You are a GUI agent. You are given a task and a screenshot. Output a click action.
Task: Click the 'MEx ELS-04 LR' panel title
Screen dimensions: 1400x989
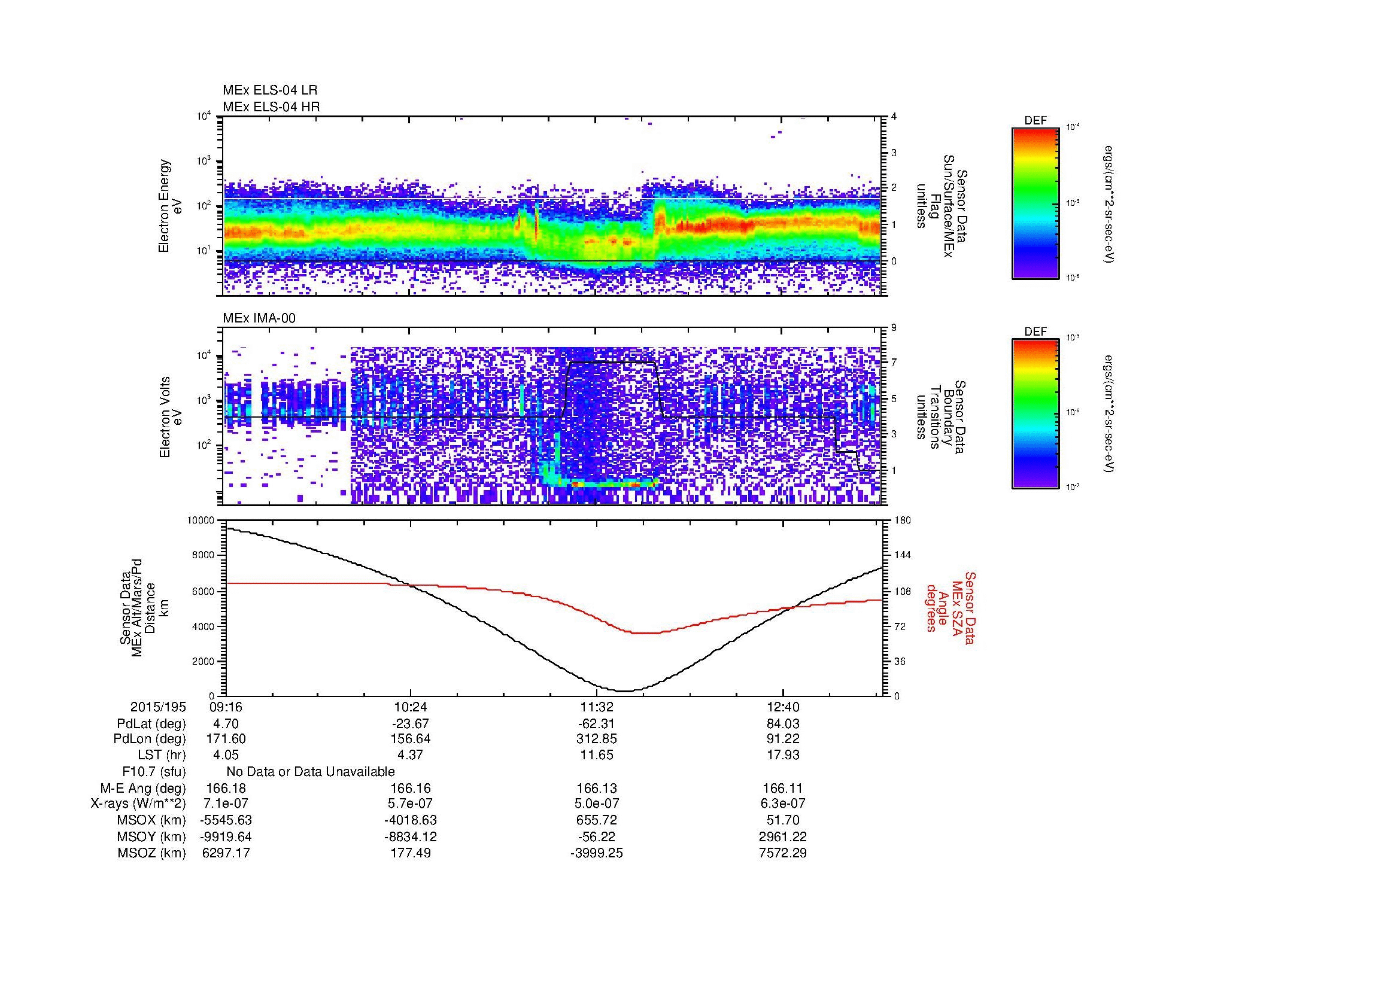click(270, 90)
